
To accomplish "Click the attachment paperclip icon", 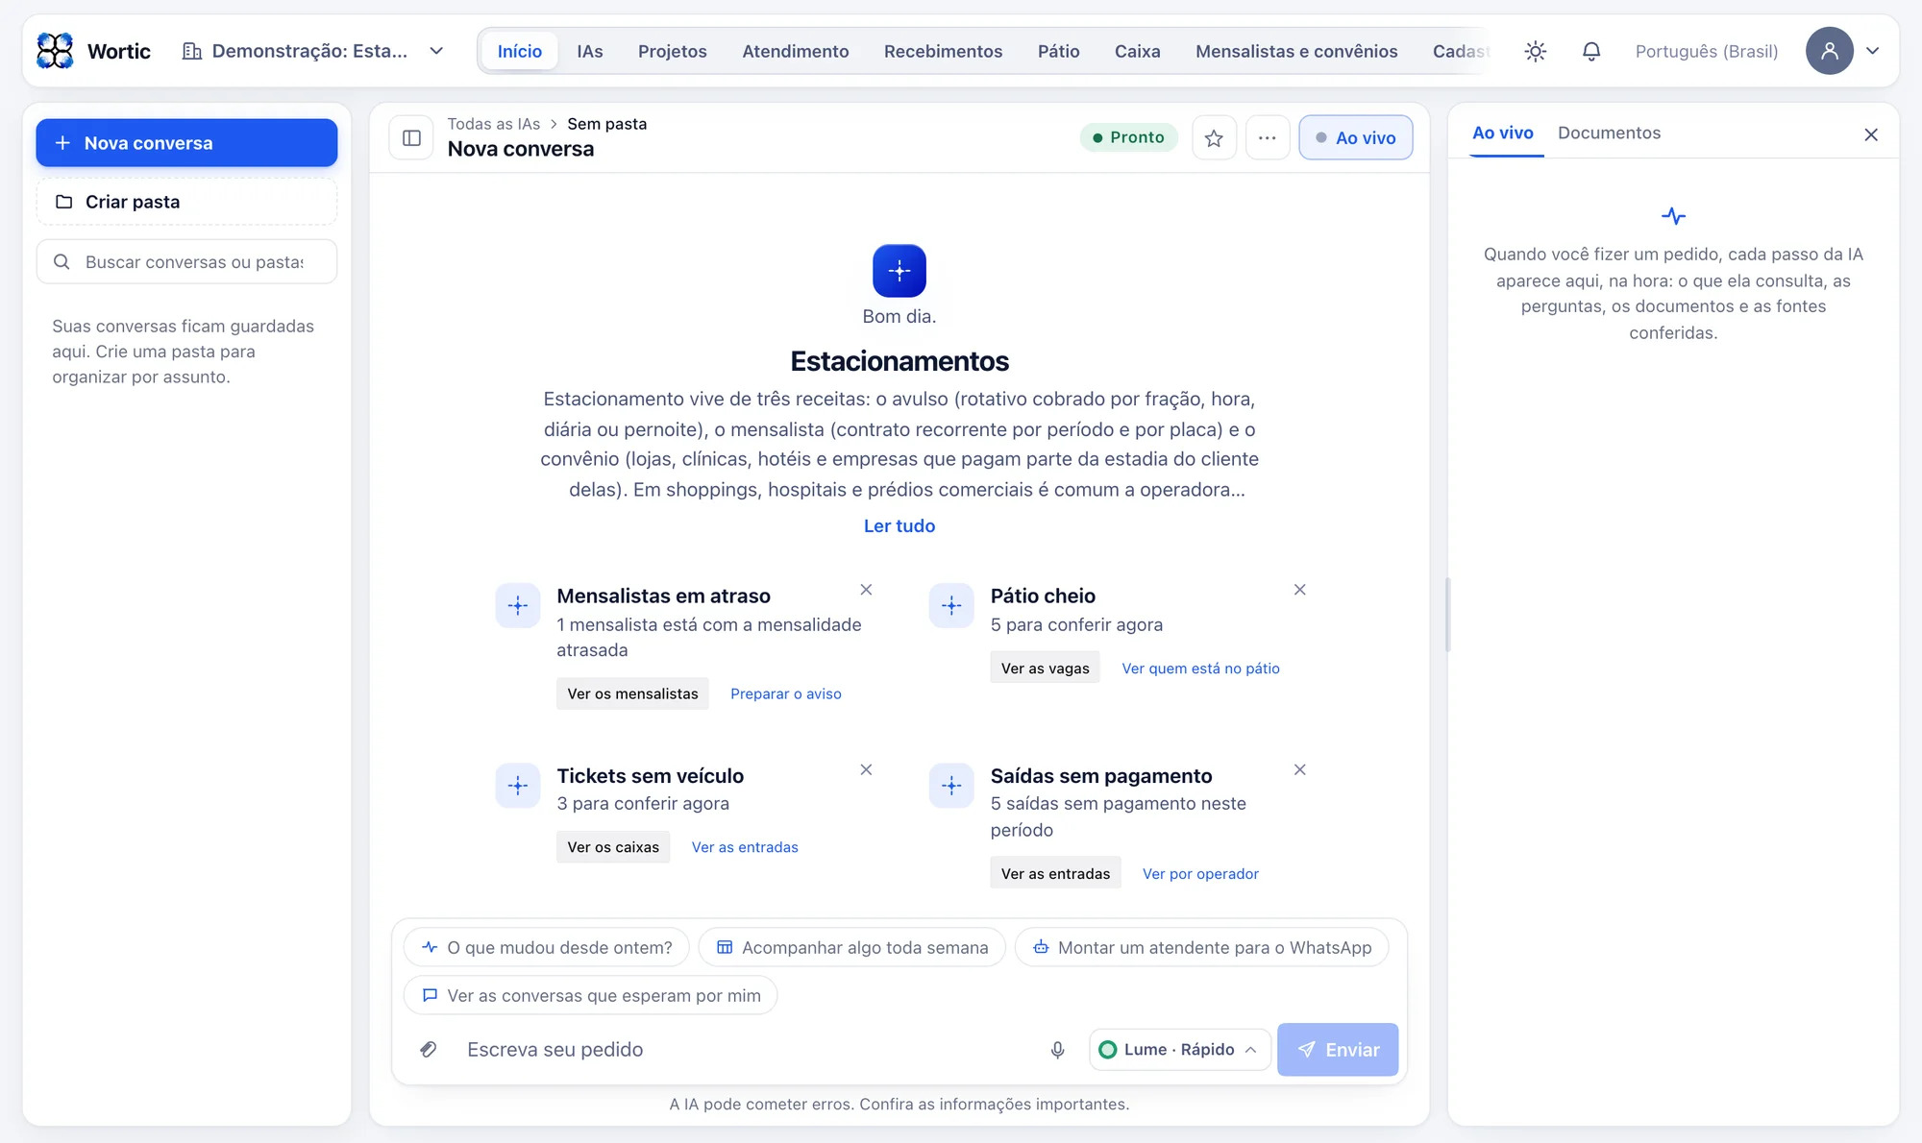I will tap(429, 1050).
